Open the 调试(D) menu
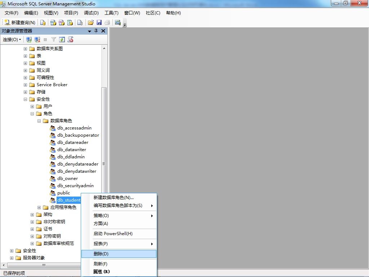Image resolution: width=369 pixels, height=277 pixels. point(91,13)
